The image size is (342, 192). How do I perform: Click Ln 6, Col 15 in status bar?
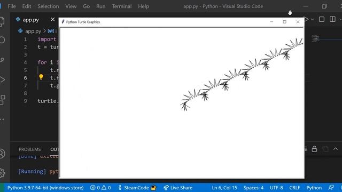[x=224, y=188]
